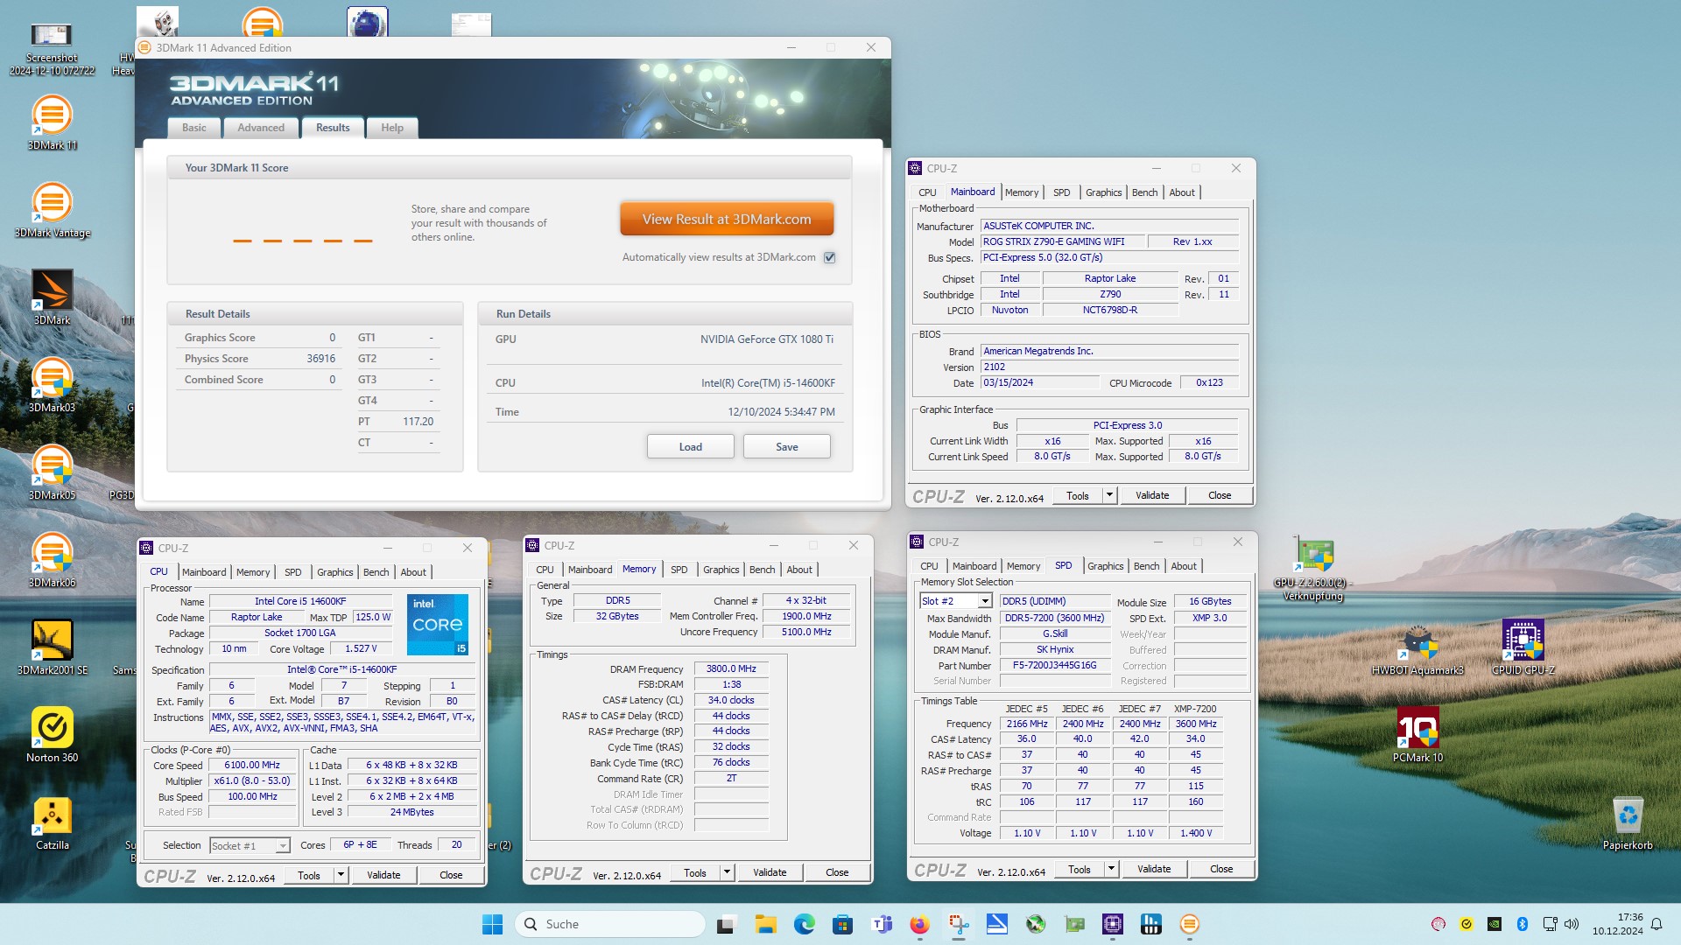
Task: Open the Papierkorb recycle bin
Action: [1628, 822]
